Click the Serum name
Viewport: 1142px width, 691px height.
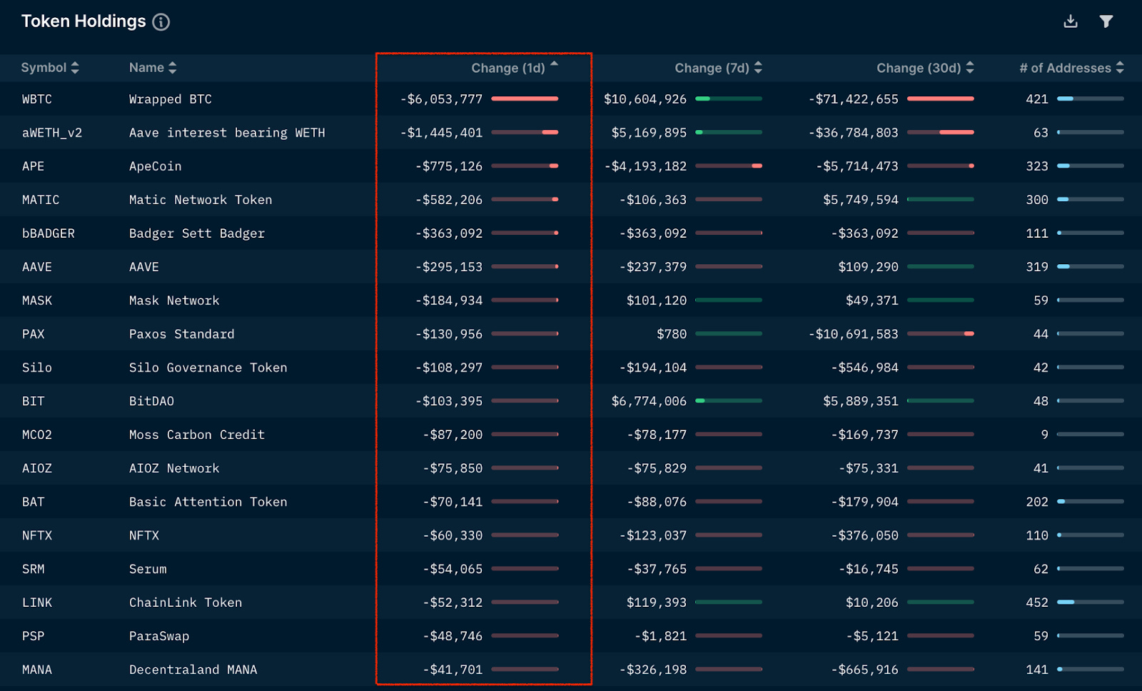pyautogui.click(x=148, y=569)
